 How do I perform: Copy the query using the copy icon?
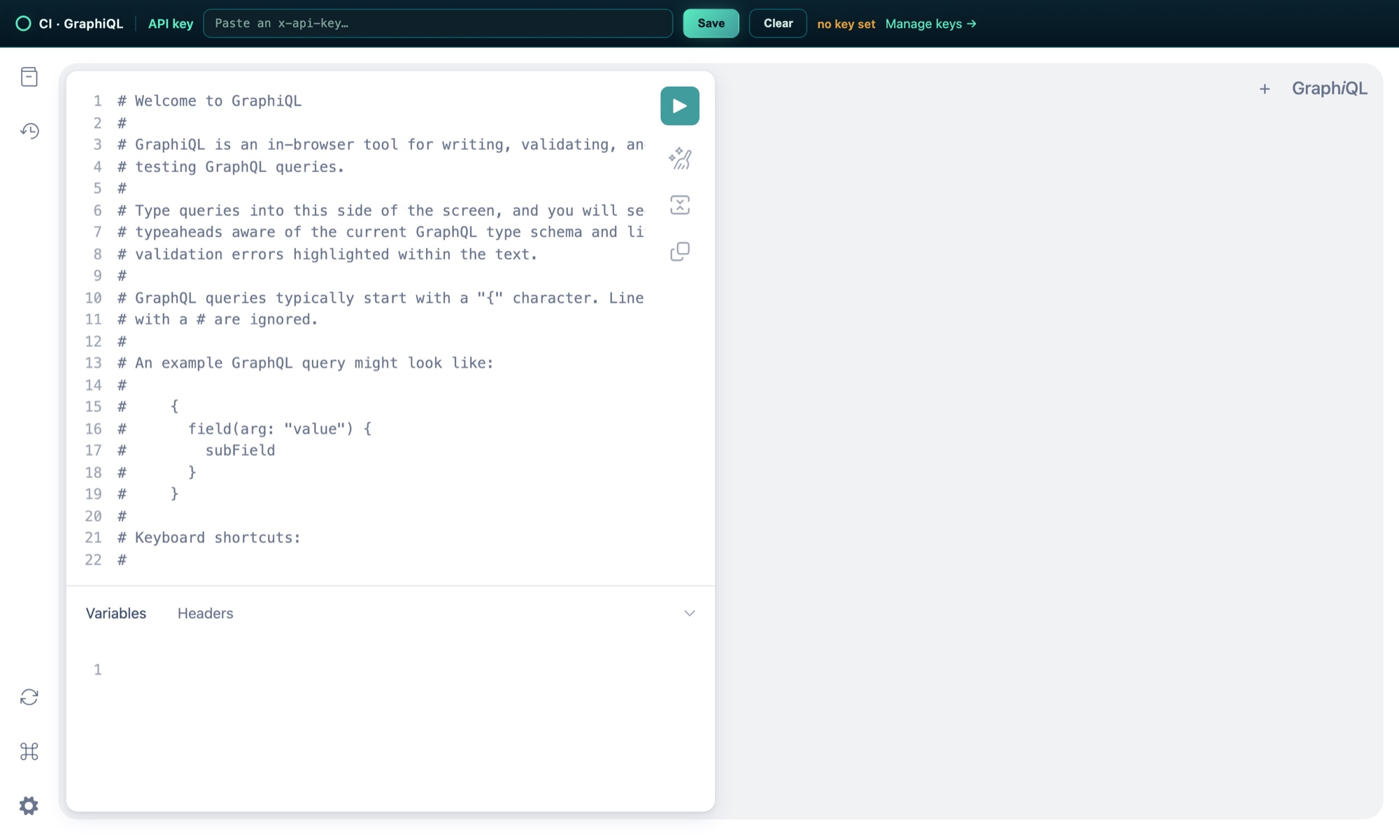[679, 251]
